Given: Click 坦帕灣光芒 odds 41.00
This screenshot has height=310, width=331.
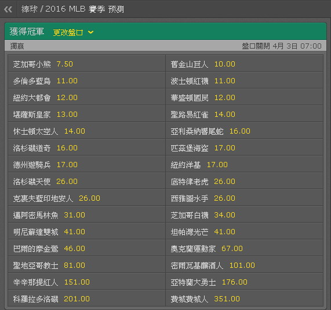Looking at the screenshot, I should [244, 231].
